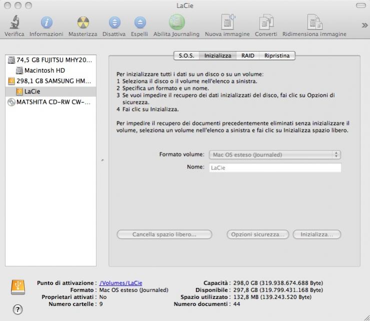The image size is (370, 321).
Task: Click the Nuova immagine icon
Action: [227, 22]
